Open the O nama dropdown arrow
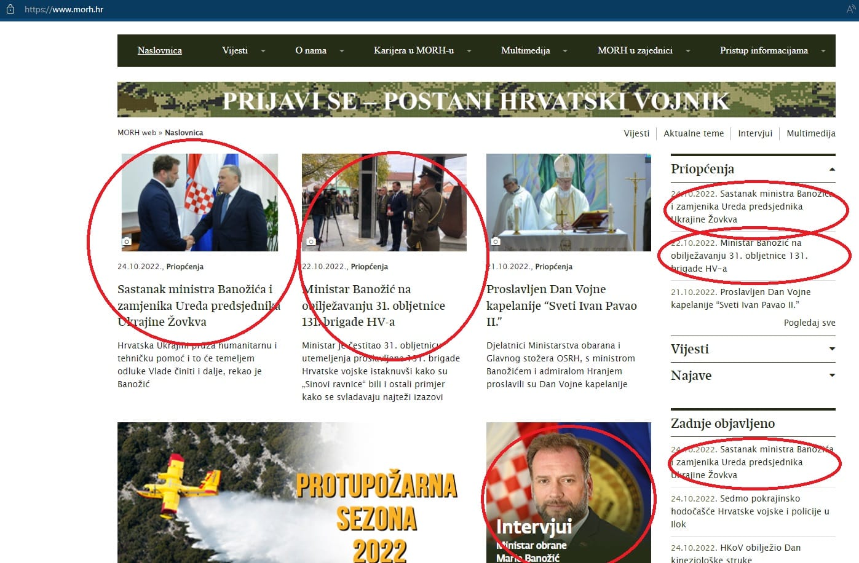The width and height of the screenshot is (859, 563). point(342,51)
